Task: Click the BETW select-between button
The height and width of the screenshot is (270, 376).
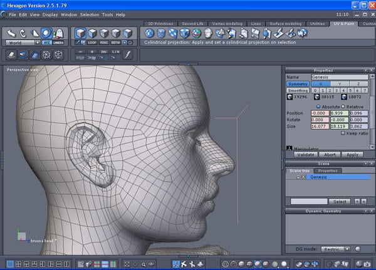Action: (x=116, y=43)
